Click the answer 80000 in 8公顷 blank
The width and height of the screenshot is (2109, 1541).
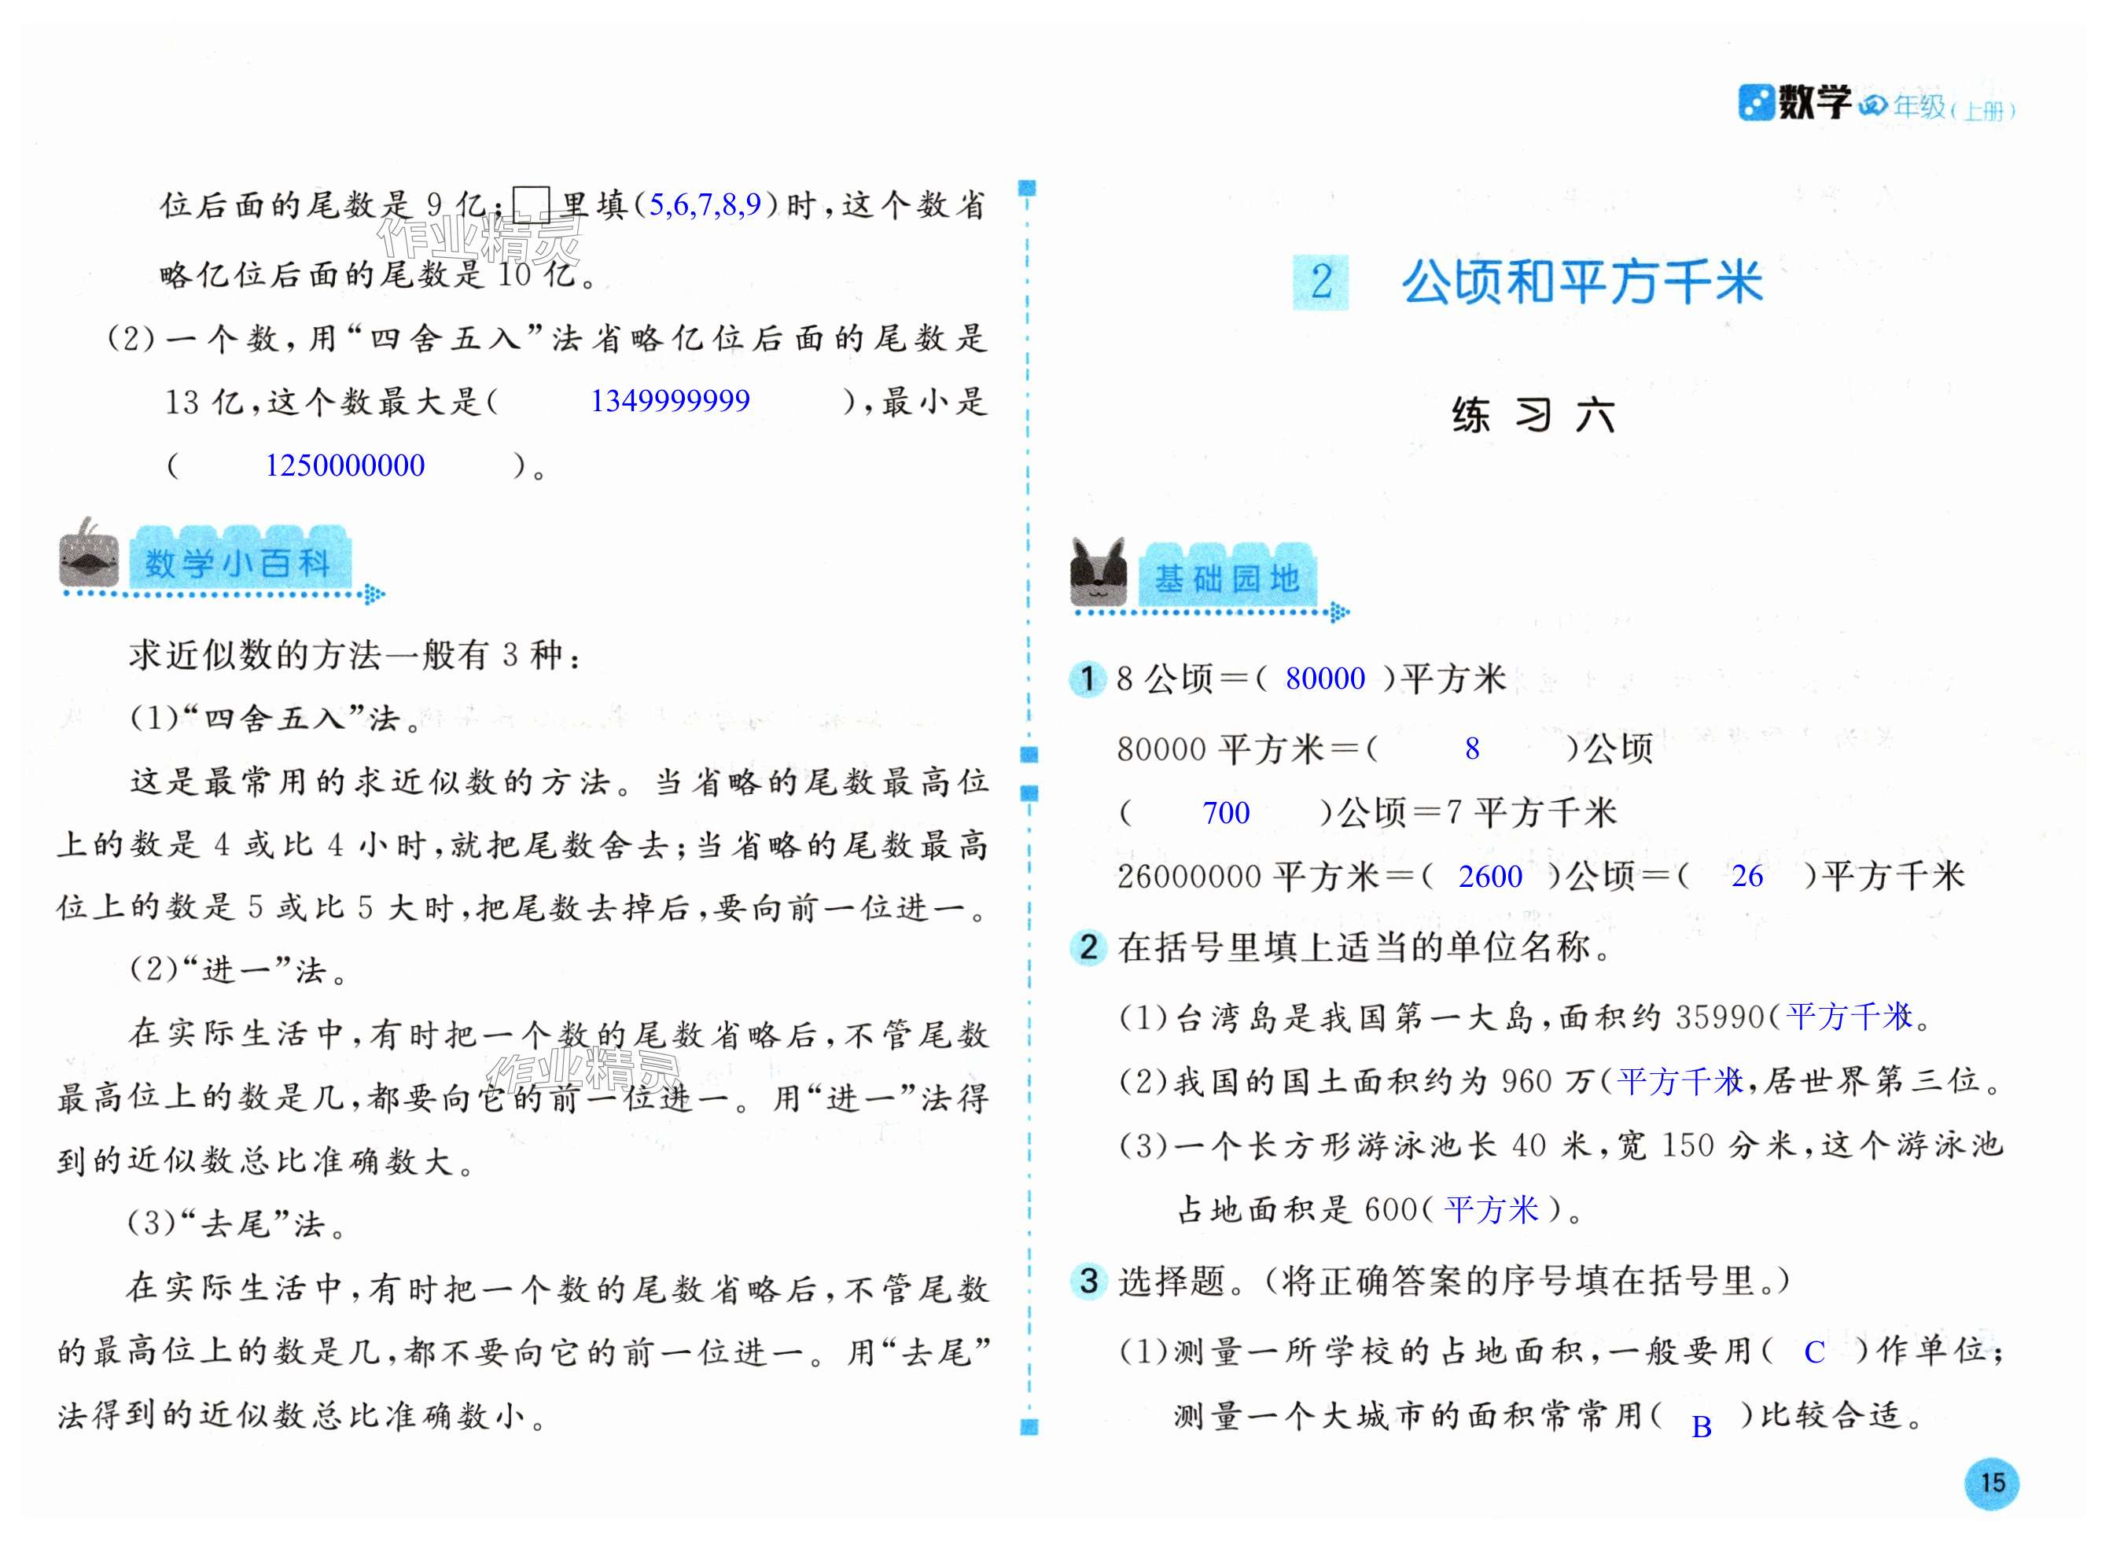click(1324, 679)
